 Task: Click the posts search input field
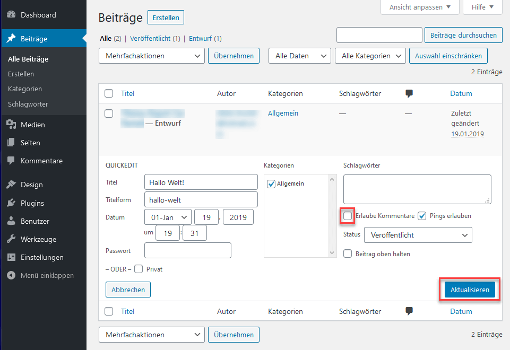pyautogui.click(x=379, y=35)
